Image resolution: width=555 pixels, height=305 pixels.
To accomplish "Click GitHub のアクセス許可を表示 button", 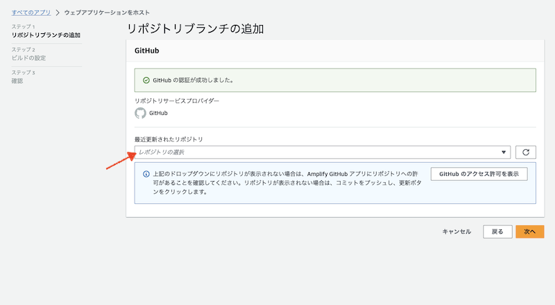I will 479,174.
